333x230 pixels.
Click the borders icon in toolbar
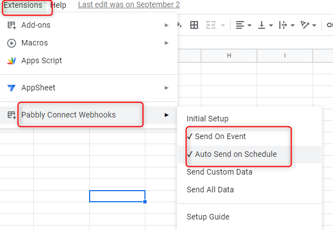pyautogui.click(x=194, y=25)
